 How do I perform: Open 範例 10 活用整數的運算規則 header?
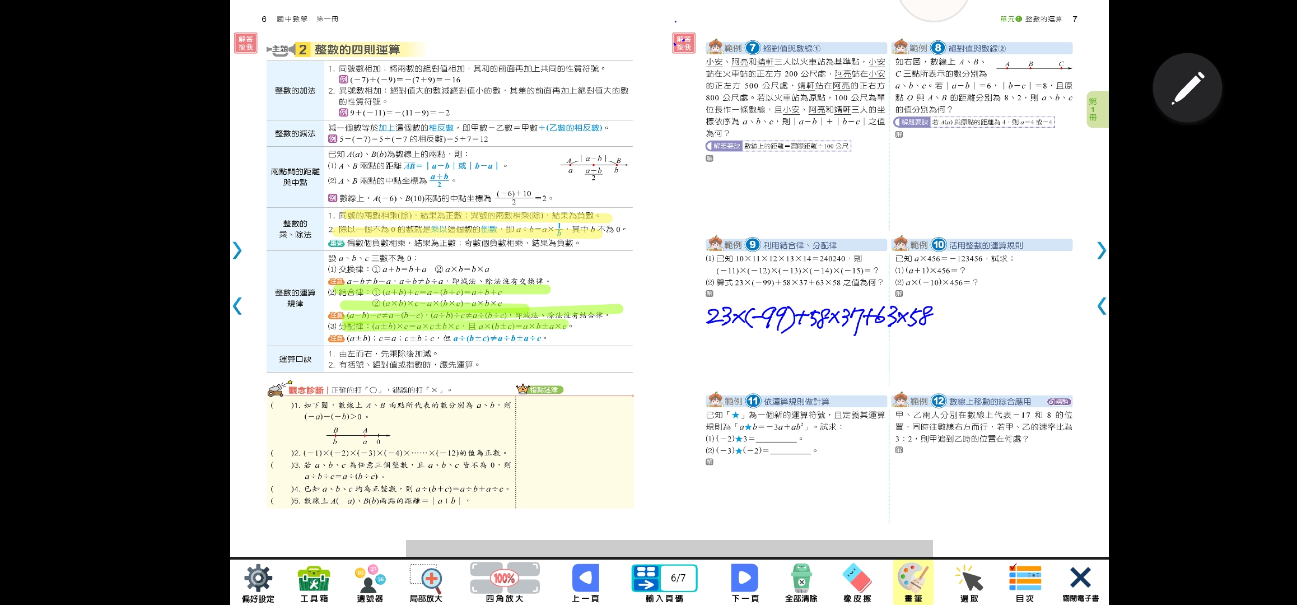(x=983, y=245)
